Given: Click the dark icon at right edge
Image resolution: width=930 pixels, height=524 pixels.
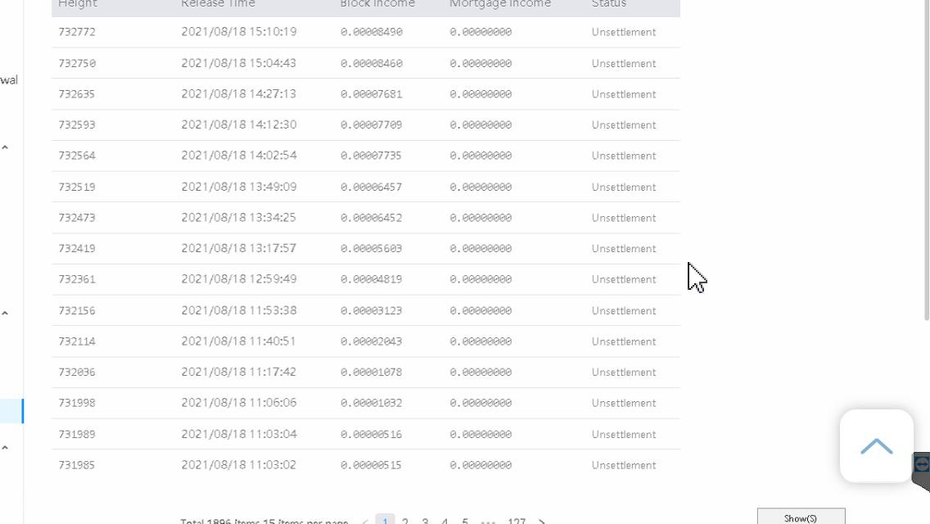Looking at the screenshot, I should click(x=921, y=467).
